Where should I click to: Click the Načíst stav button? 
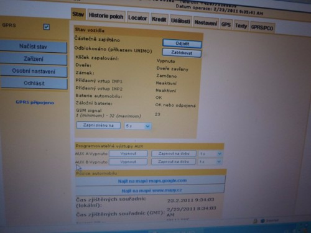click(x=34, y=47)
